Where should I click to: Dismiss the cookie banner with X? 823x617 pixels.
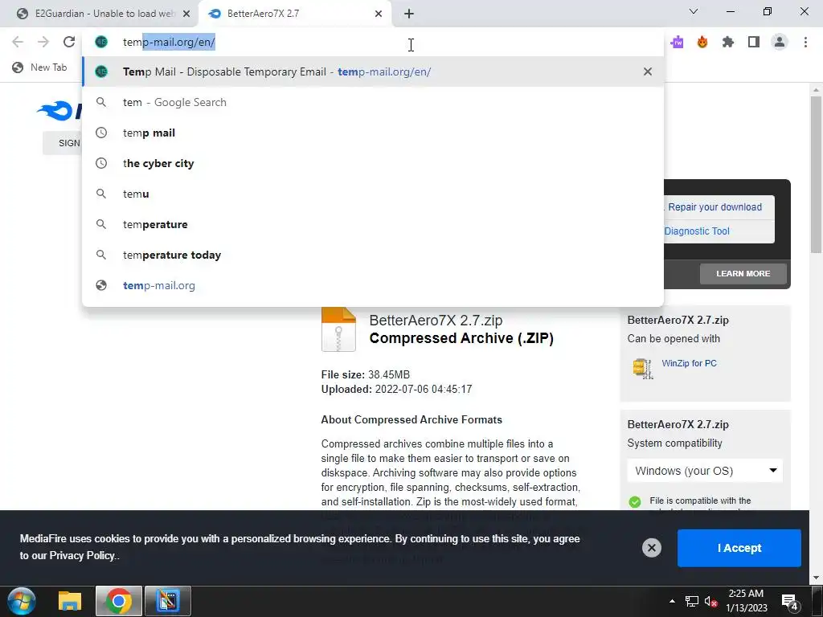651,548
